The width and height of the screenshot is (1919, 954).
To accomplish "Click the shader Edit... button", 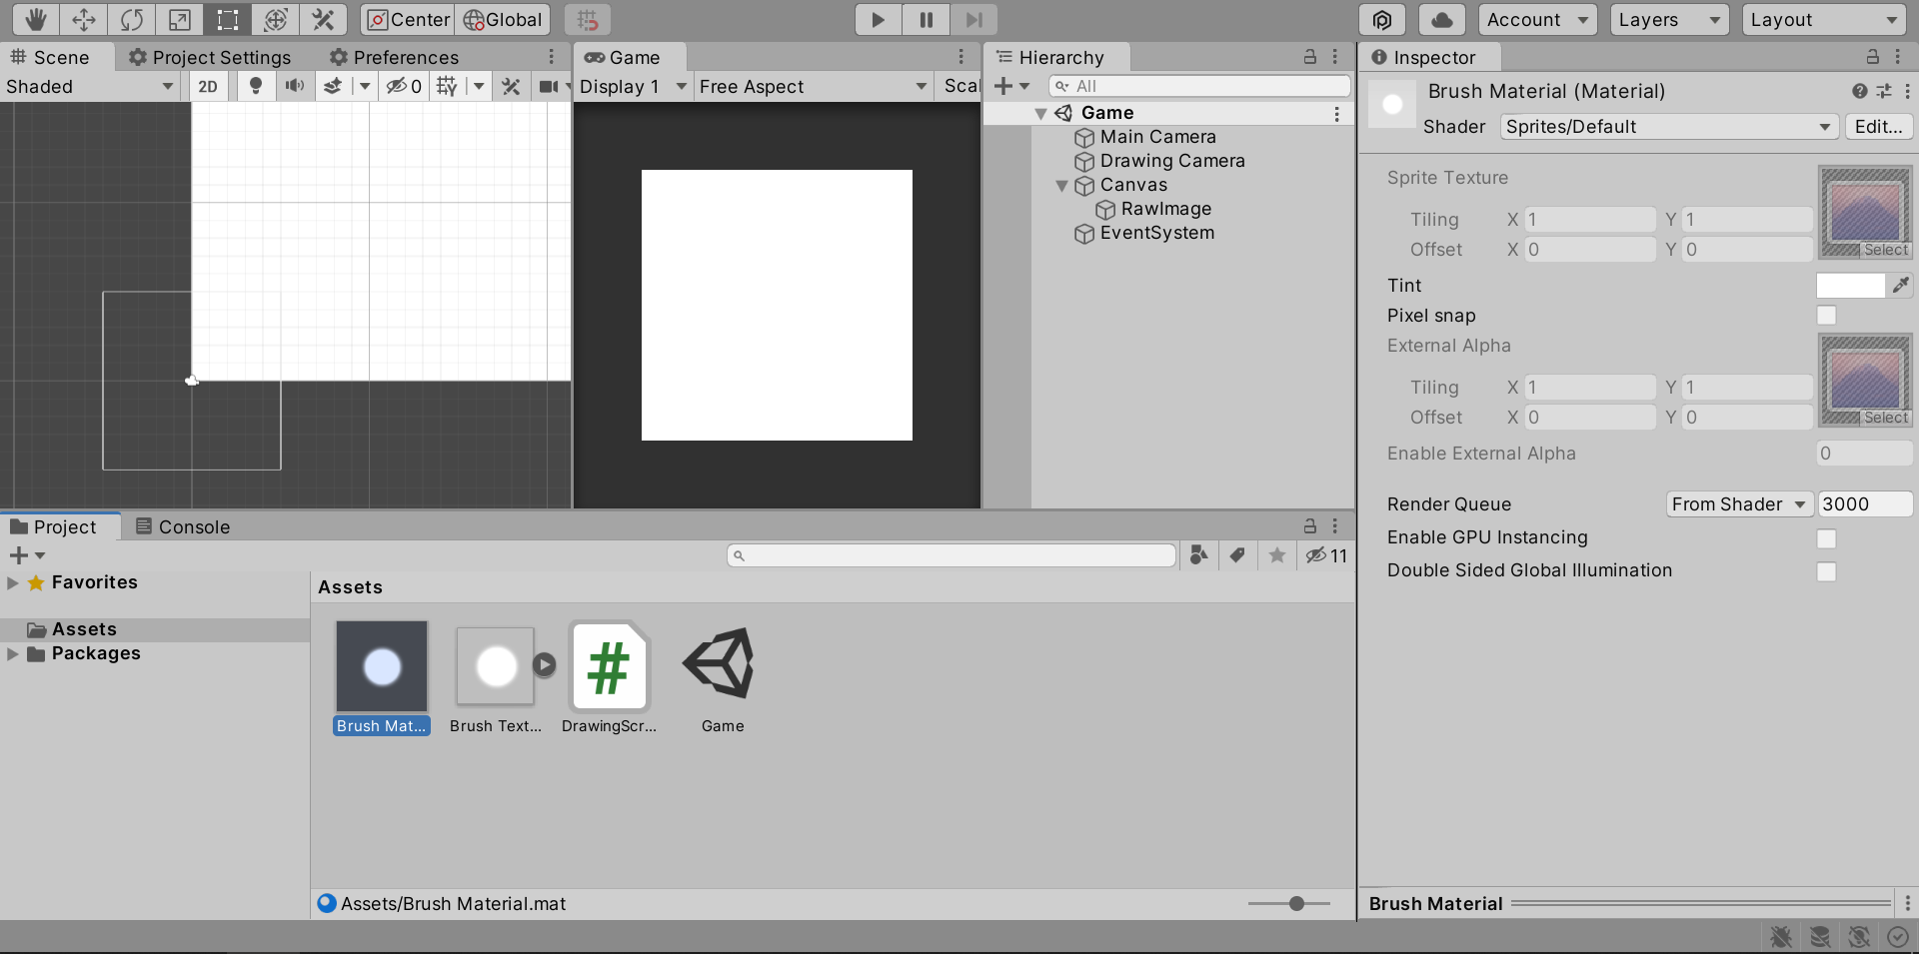I will 1879,127.
